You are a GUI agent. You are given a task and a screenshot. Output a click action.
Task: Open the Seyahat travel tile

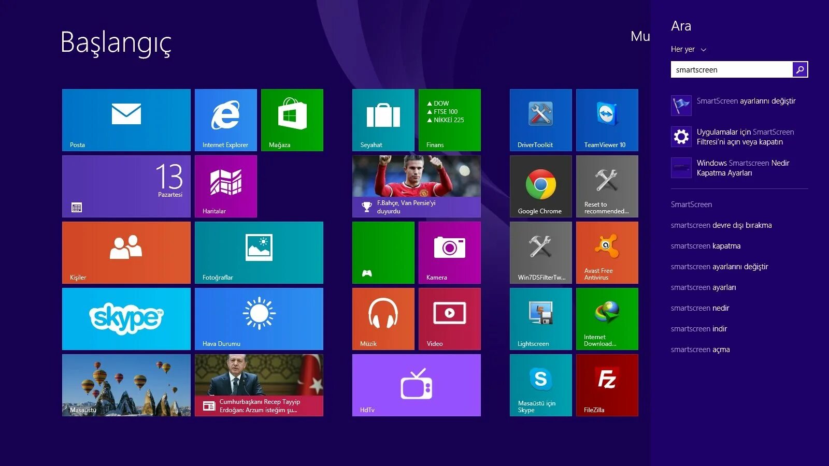(x=383, y=120)
